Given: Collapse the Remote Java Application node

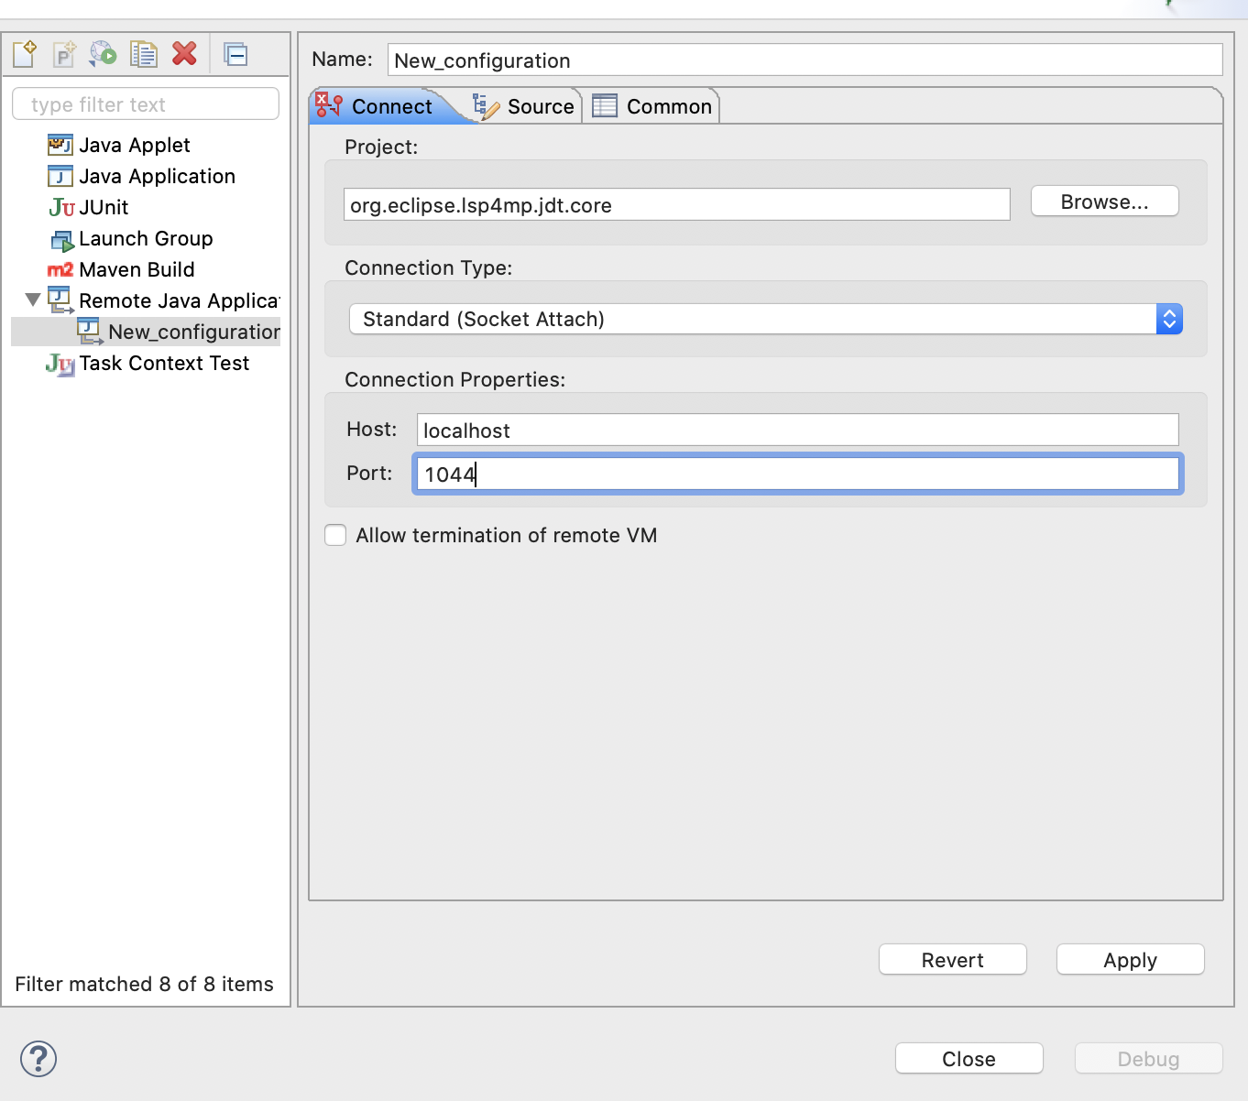Looking at the screenshot, I should tap(33, 300).
